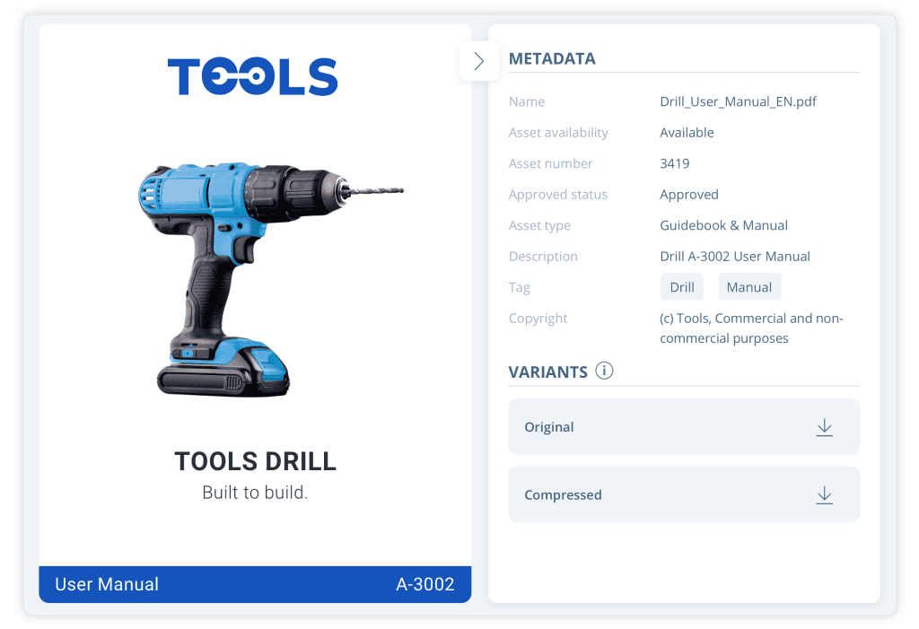The height and width of the screenshot is (629, 919).
Task: Click the VARIANTS section heading
Action: point(547,371)
